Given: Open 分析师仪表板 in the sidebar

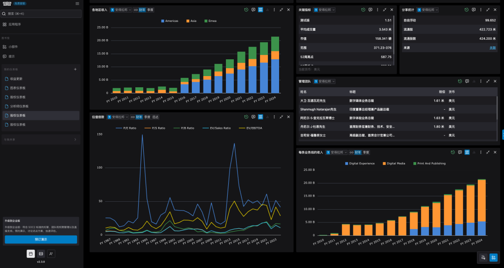Looking at the screenshot, I should pos(19,106).
